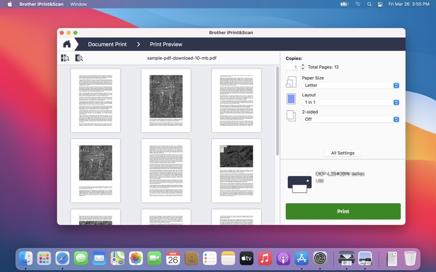Open Preview app from the Dock

(365, 258)
